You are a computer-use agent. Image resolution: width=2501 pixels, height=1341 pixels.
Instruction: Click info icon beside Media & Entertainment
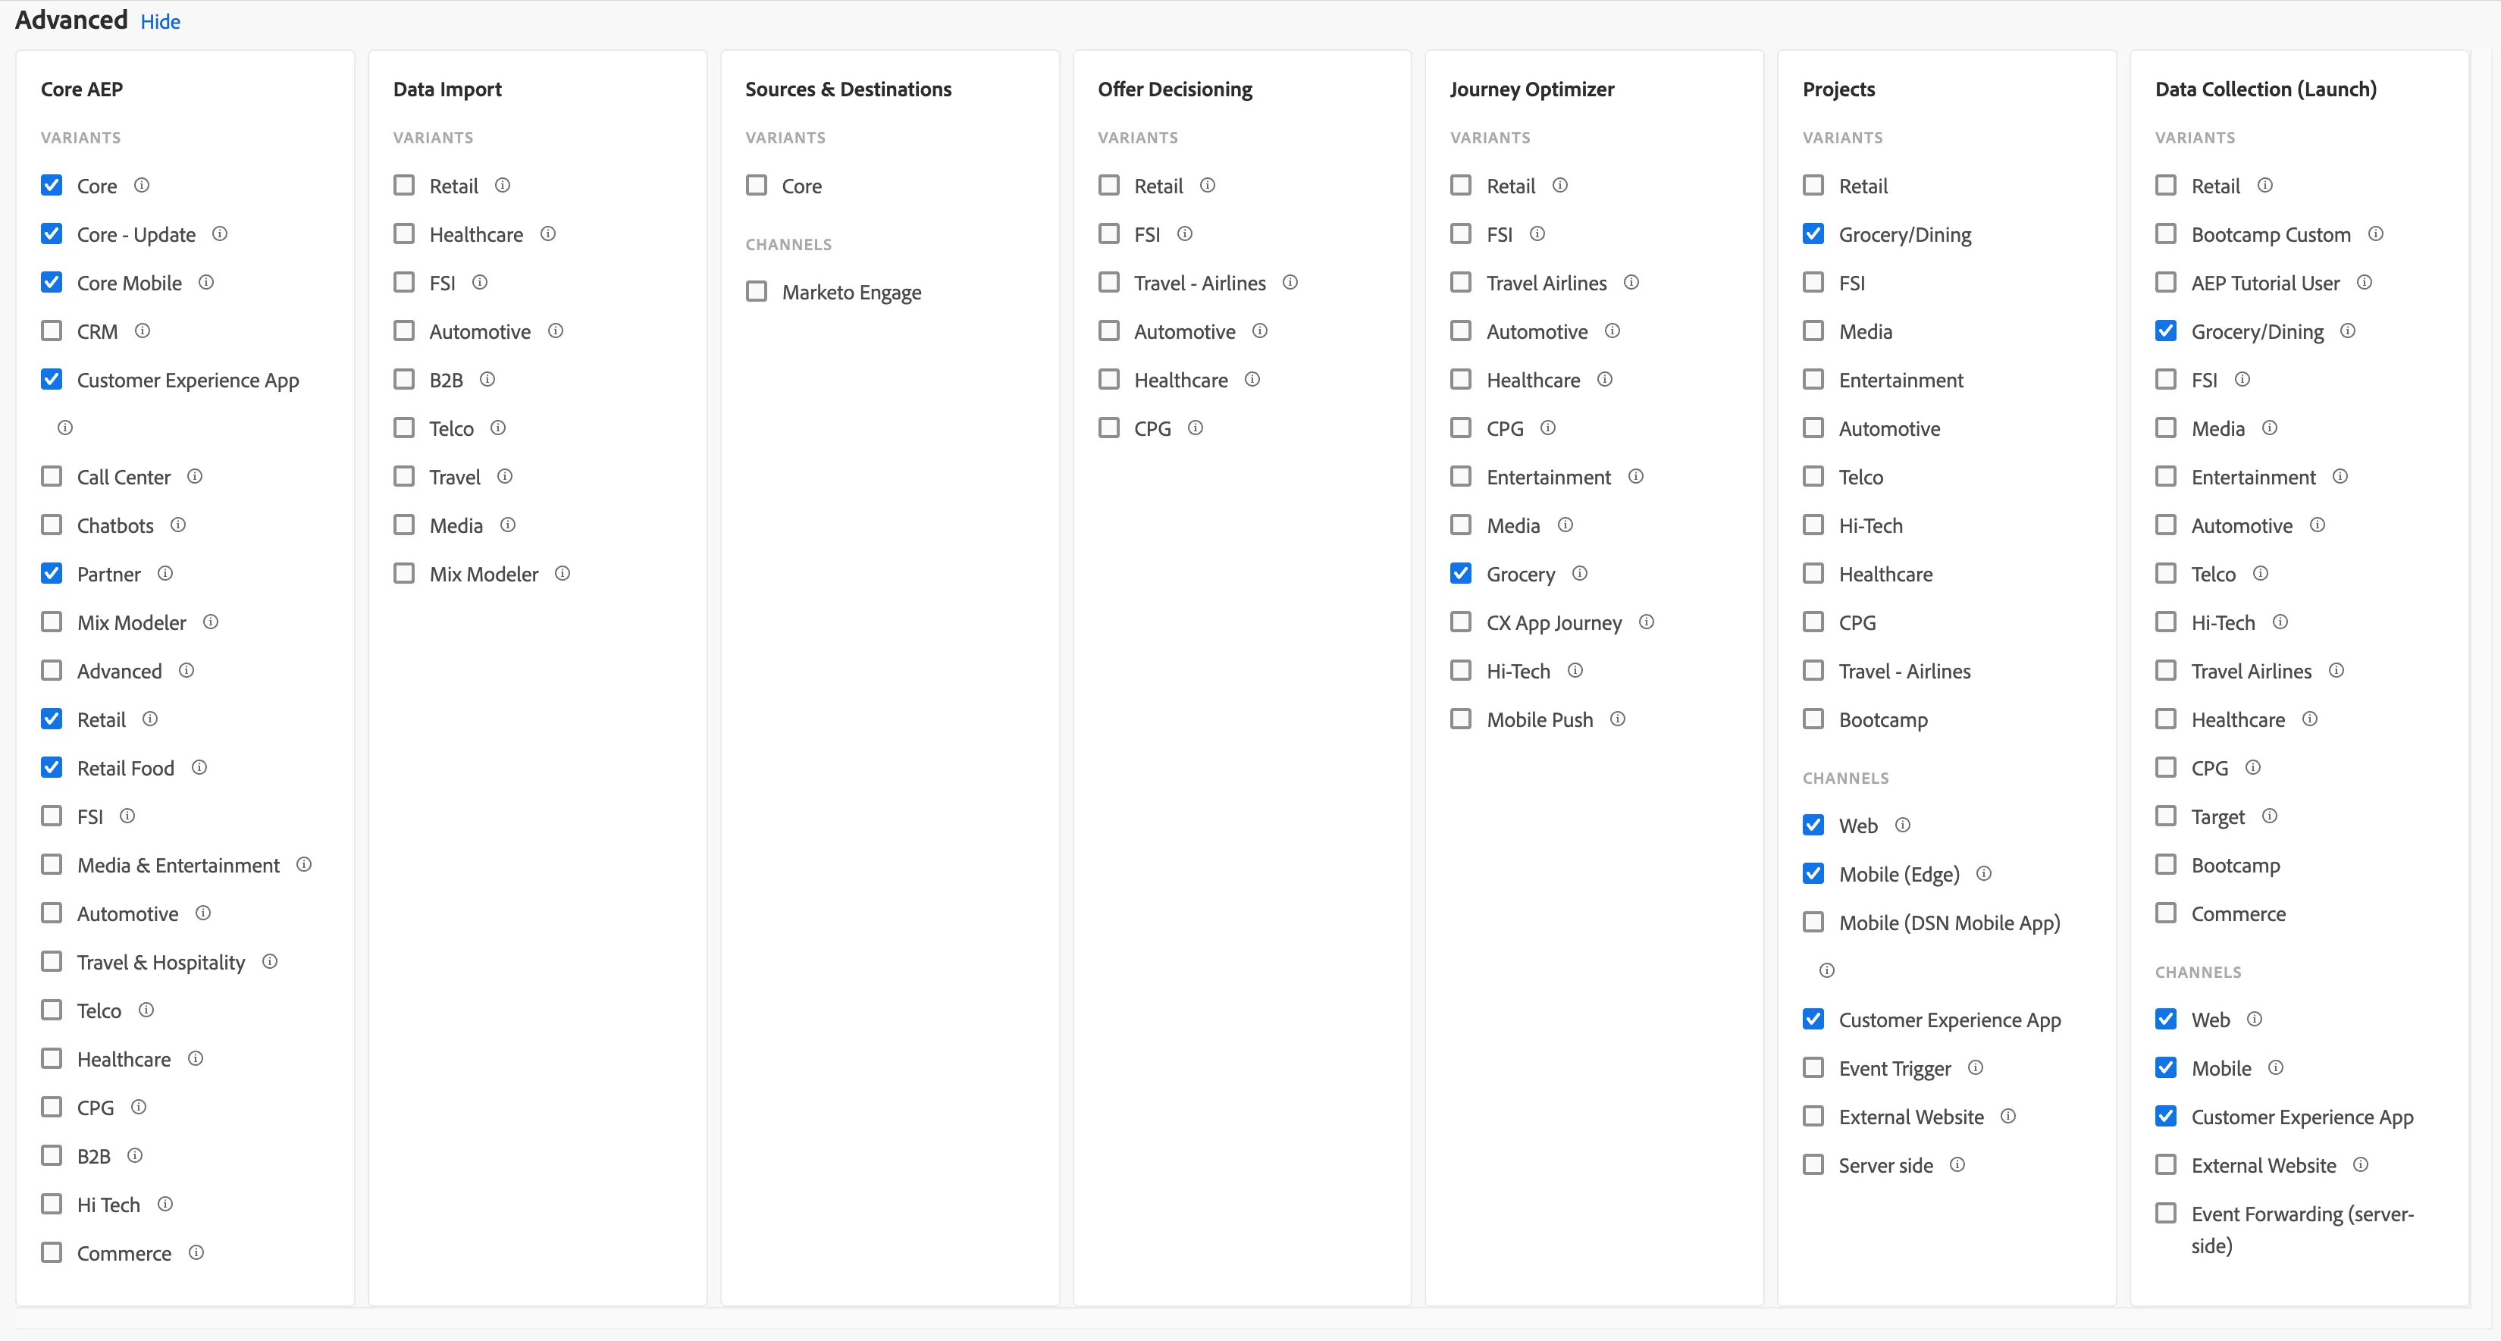click(304, 865)
